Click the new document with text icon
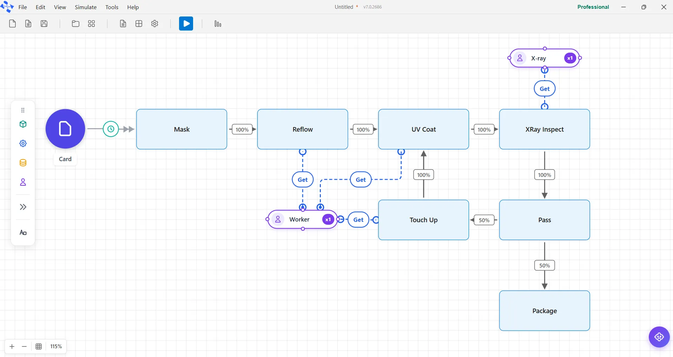673x357 pixels. click(x=28, y=24)
